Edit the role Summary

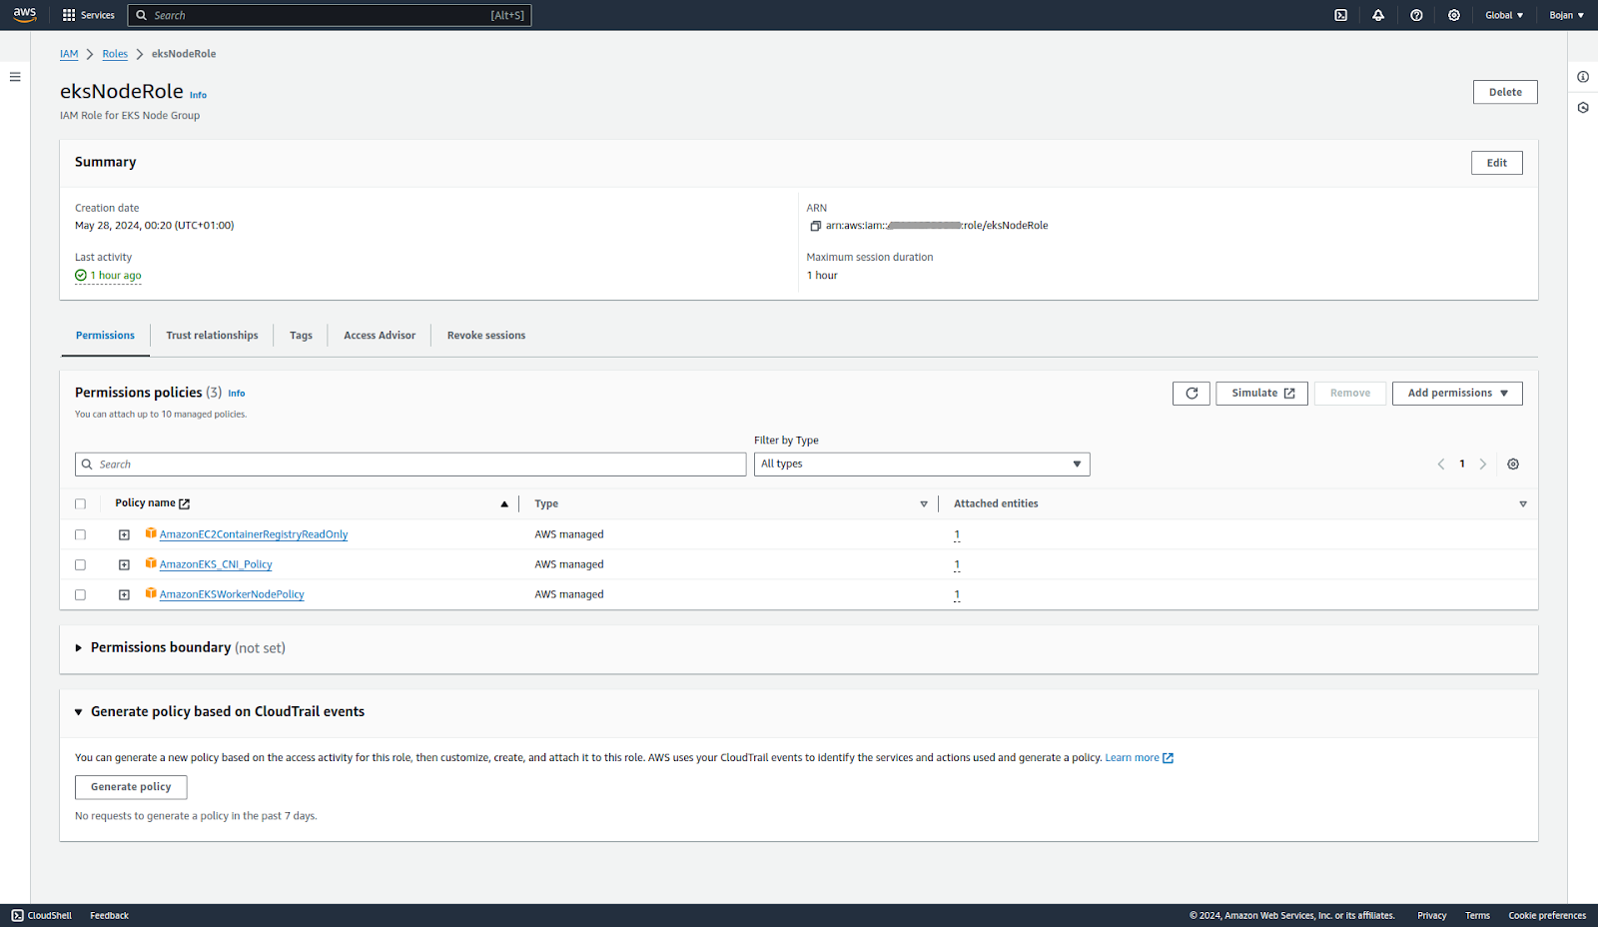tap(1496, 163)
